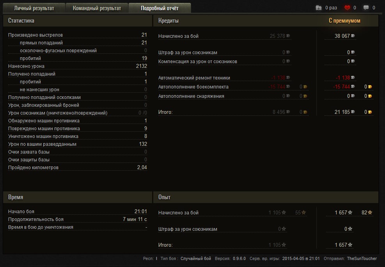Click version number 0.9.6.0
385x267 pixels.
coord(239,258)
